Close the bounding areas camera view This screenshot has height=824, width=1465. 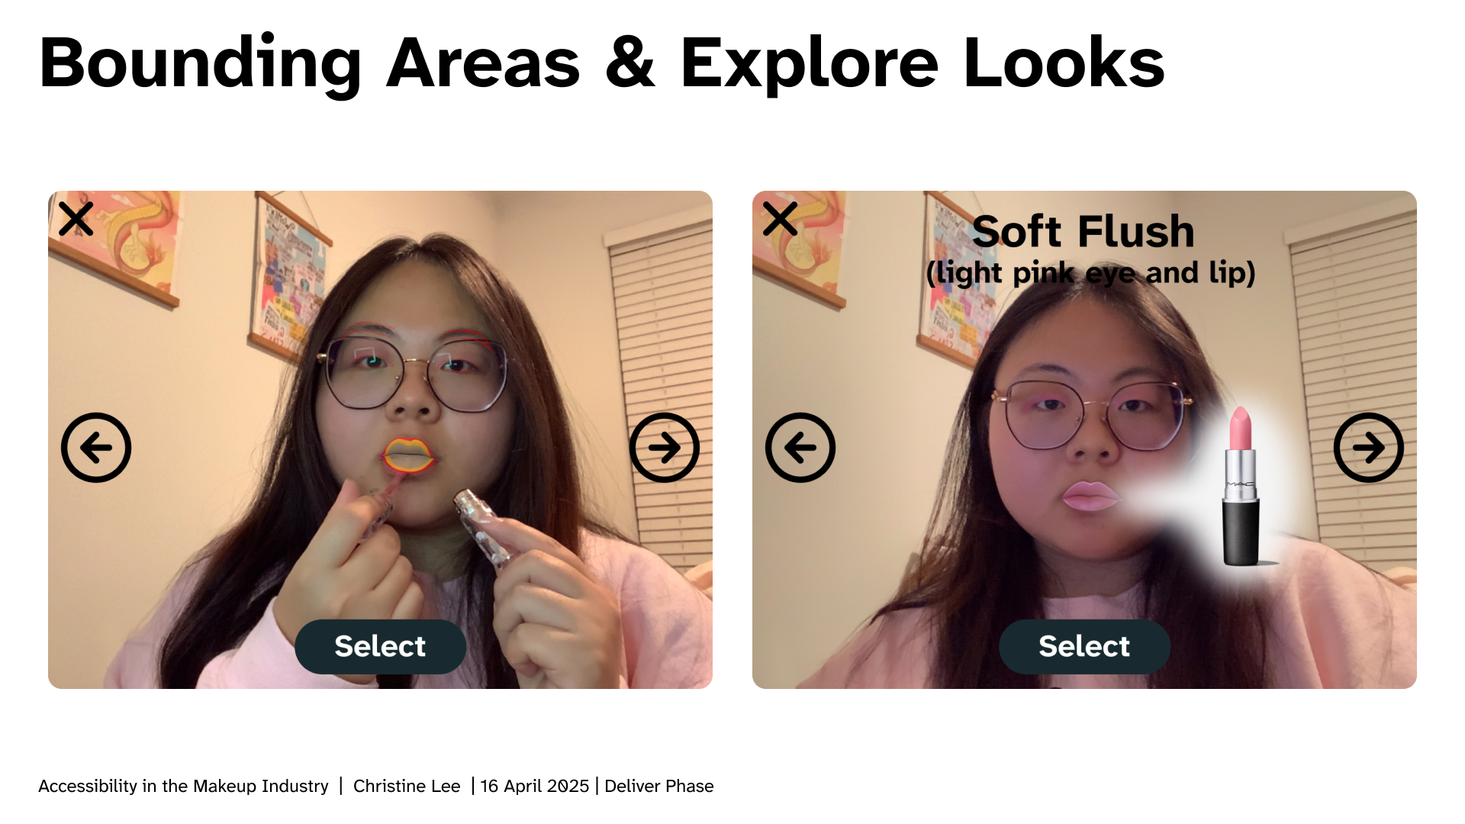tap(76, 219)
